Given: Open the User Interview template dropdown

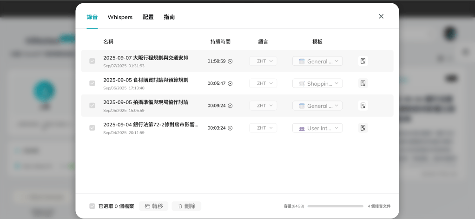Looking at the screenshot, I should click(x=317, y=128).
